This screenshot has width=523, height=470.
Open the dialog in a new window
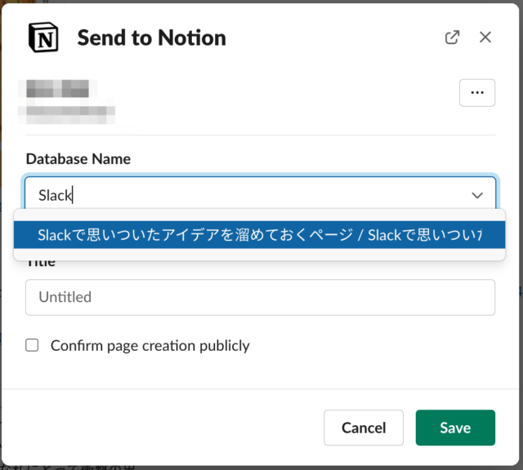point(452,38)
